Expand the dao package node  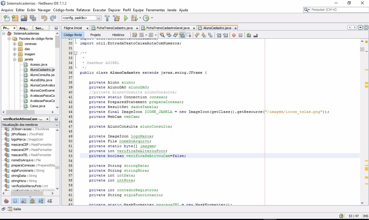14,49
